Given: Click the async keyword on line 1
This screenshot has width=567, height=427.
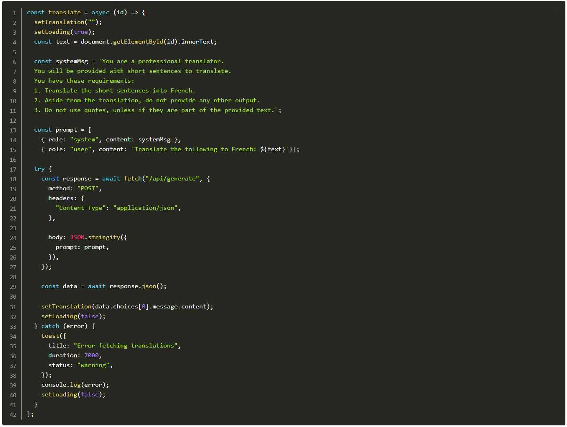Looking at the screenshot, I should click(100, 12).
